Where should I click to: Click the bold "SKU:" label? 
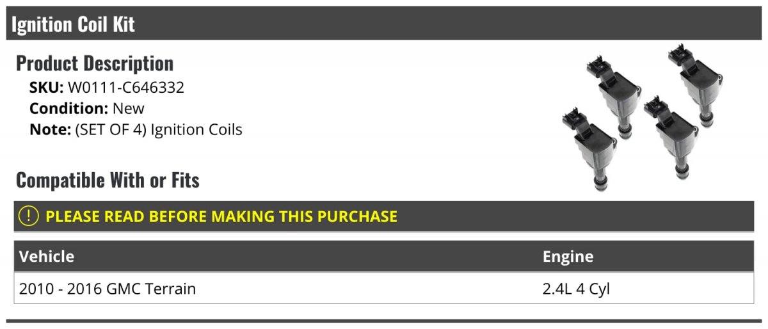[46, 88]
